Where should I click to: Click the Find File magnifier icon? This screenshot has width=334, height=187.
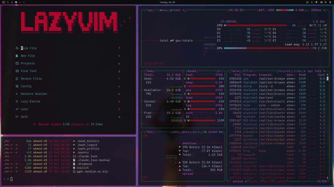click(x=17, y=48)
